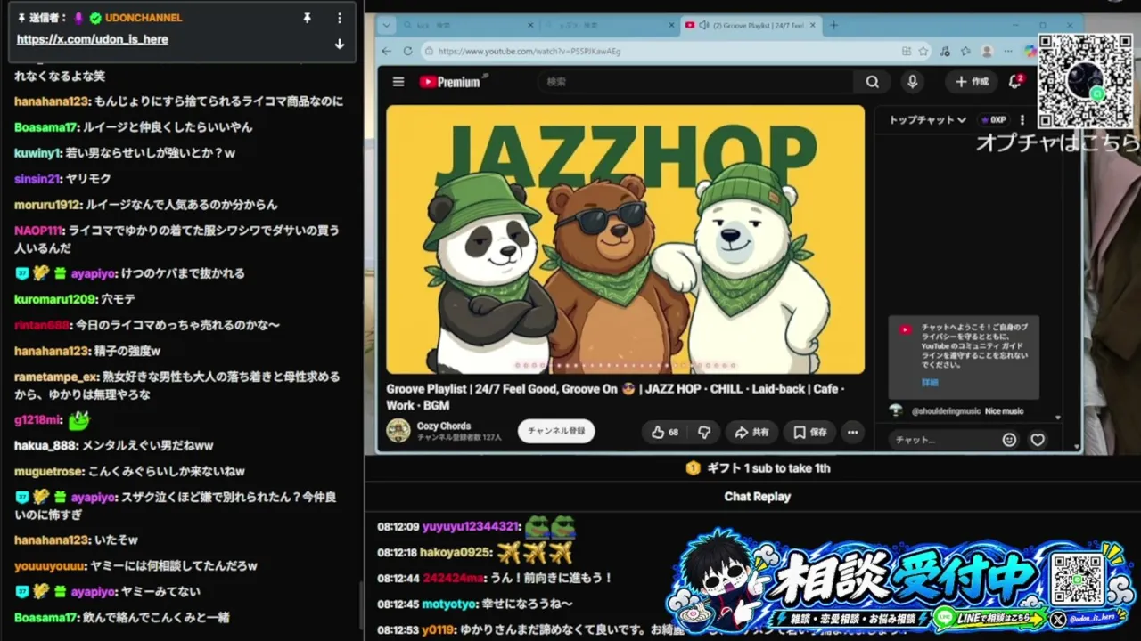This screenshot has height=641, width=1141.
Task: Click the frog emote from g1218mi
Action: (x=79, y=419)
